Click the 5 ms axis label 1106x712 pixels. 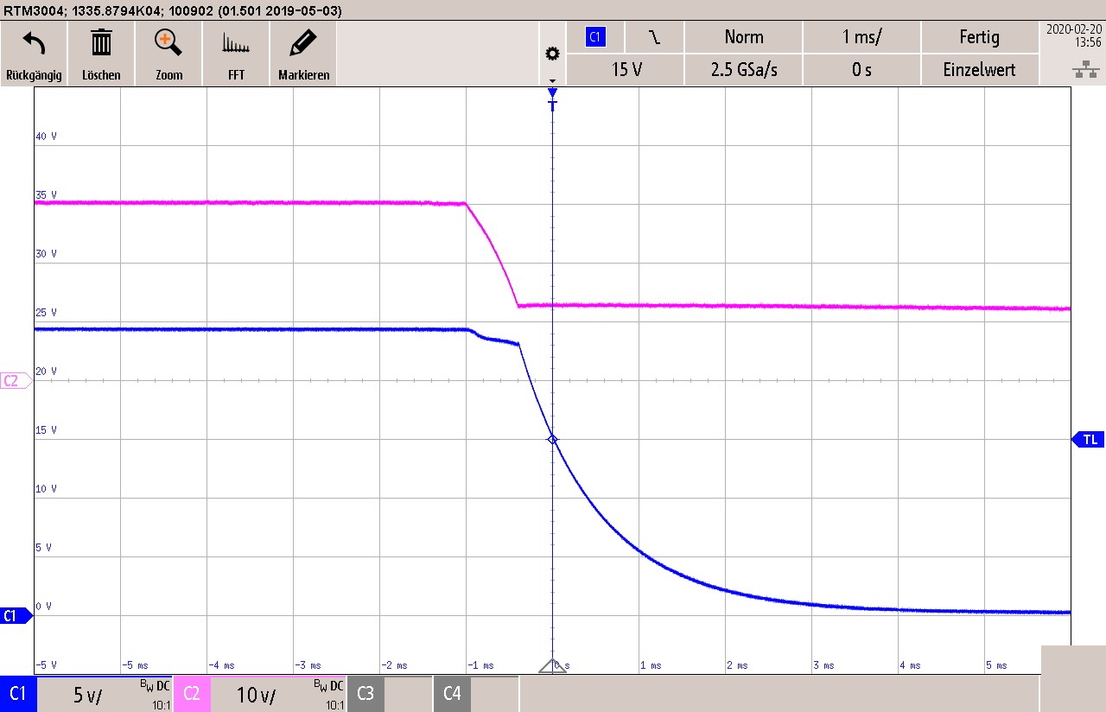click(996, 665)
